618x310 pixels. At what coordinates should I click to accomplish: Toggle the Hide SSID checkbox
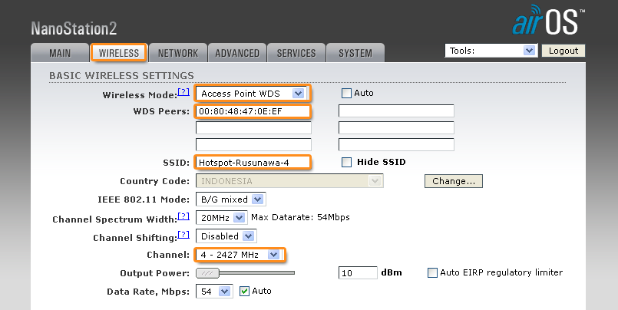coord(346,162)
